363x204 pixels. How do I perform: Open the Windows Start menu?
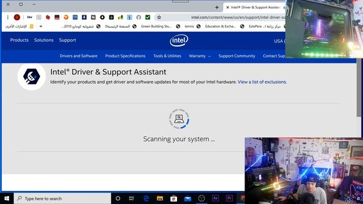click(x=7, y=198)
